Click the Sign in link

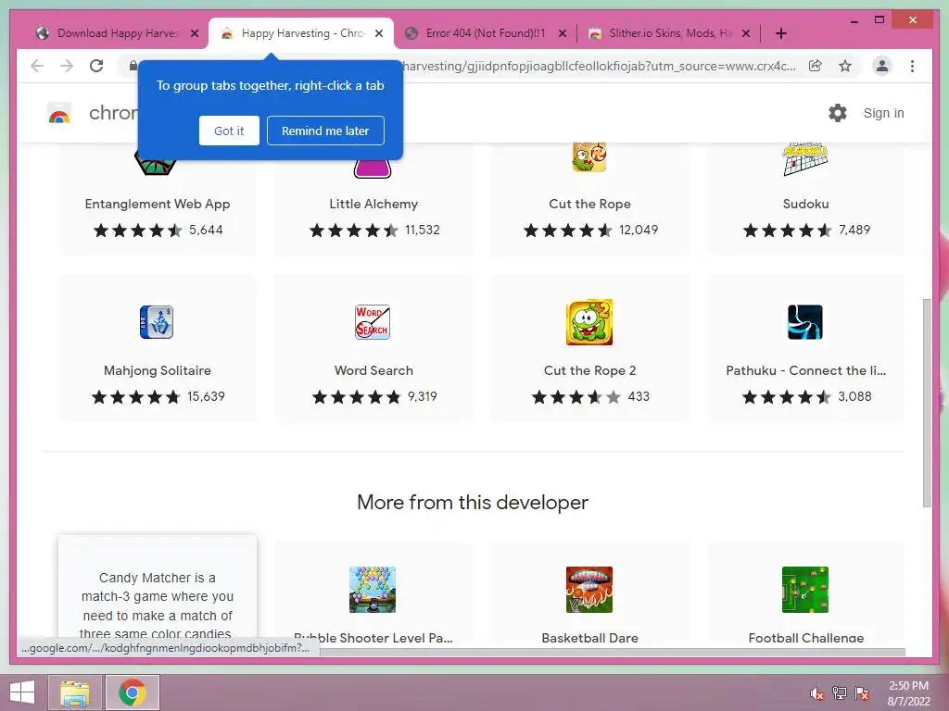[883, 113]
